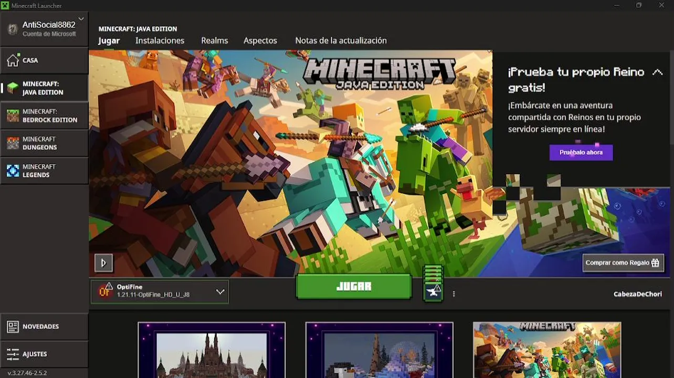Select Minecraft: Java Edition in sidebar

(44, 88)
